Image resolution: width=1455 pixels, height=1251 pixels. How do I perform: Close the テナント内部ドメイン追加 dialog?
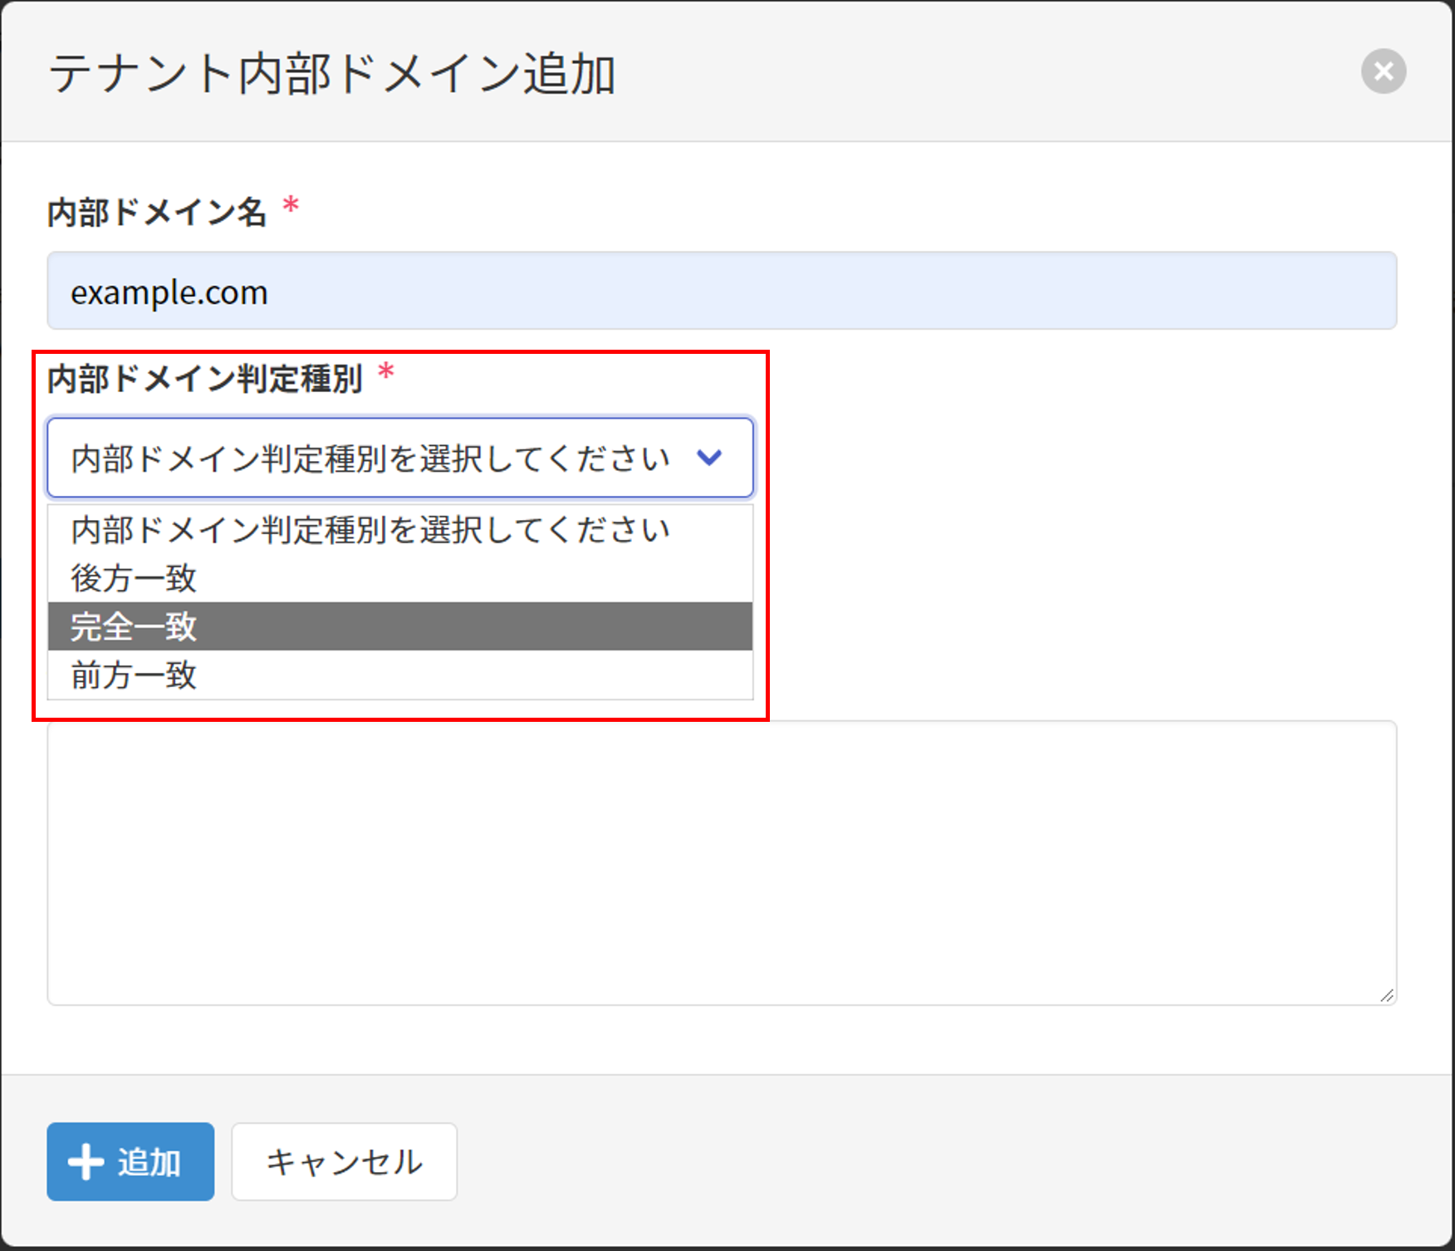[x=1383, y=71]
